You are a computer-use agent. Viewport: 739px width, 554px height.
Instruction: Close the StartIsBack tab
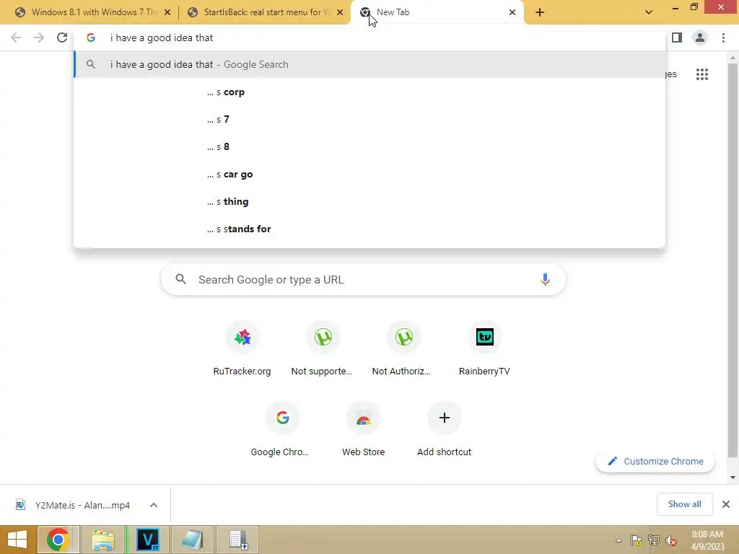340,12
